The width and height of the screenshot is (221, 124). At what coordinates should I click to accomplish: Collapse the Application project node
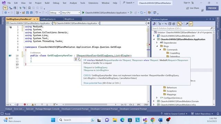(x=154, y=39)
